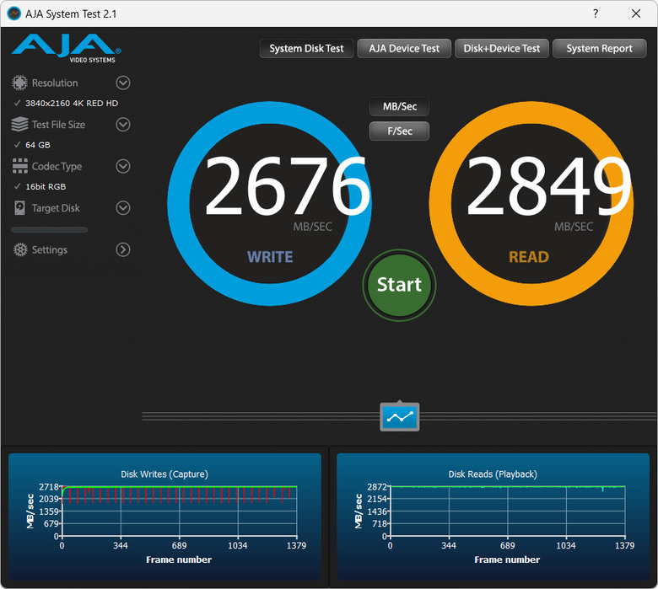The image size is (658, 589).
Task: Click the Resolution chip icon
Action: (19, 83)
